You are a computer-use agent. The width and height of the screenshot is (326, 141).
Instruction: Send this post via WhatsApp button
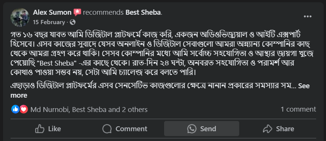click(x=201, y=129)
